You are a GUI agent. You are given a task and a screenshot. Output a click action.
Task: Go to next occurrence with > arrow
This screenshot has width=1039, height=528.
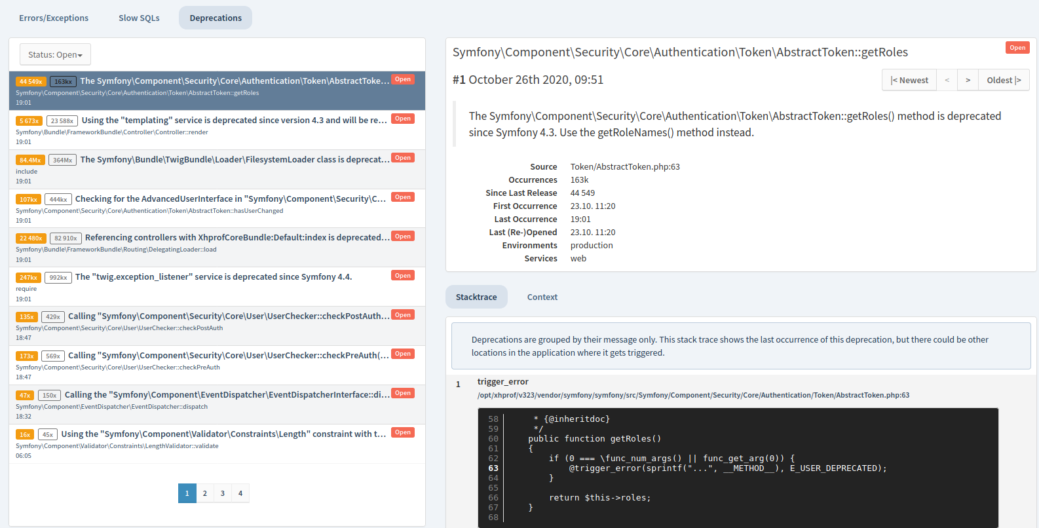tap(968, 80)
